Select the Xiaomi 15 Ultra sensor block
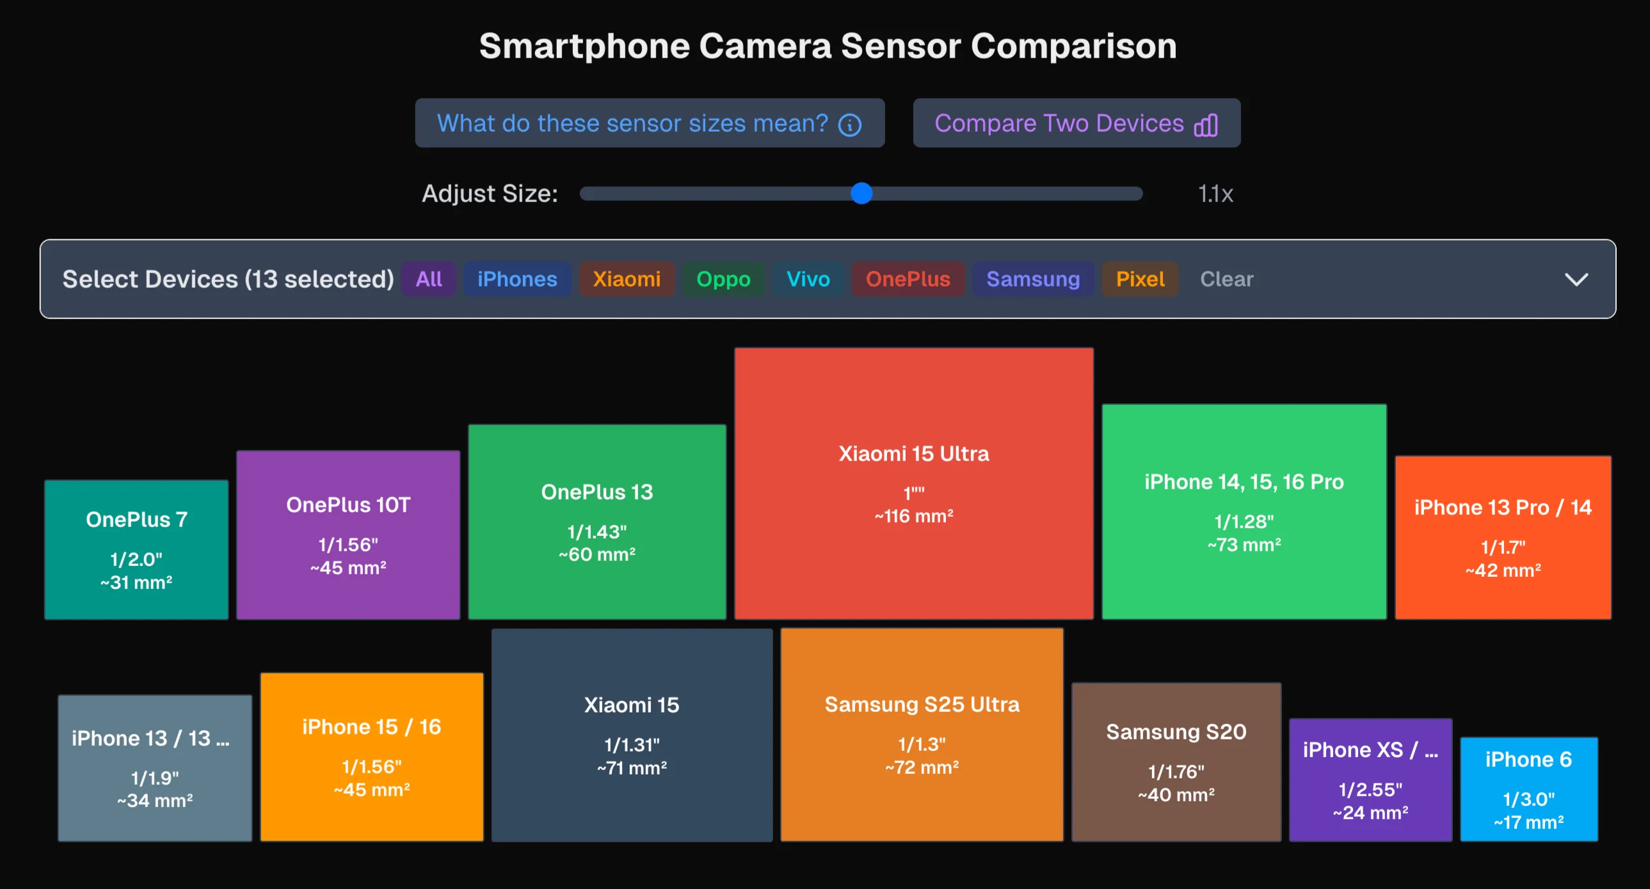The height and width of the screenshot is (889, 1650). (913, 484)
